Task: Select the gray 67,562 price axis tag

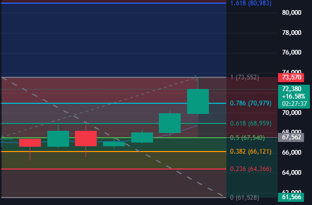Action: coord(291,137)
